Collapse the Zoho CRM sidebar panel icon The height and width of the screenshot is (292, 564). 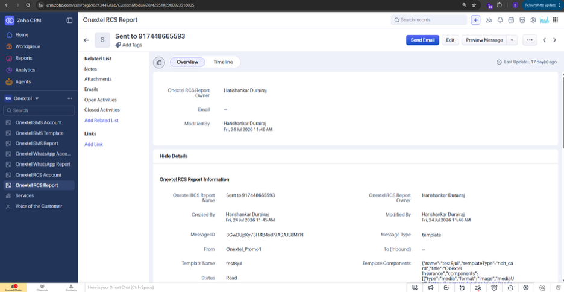point(69,21)
